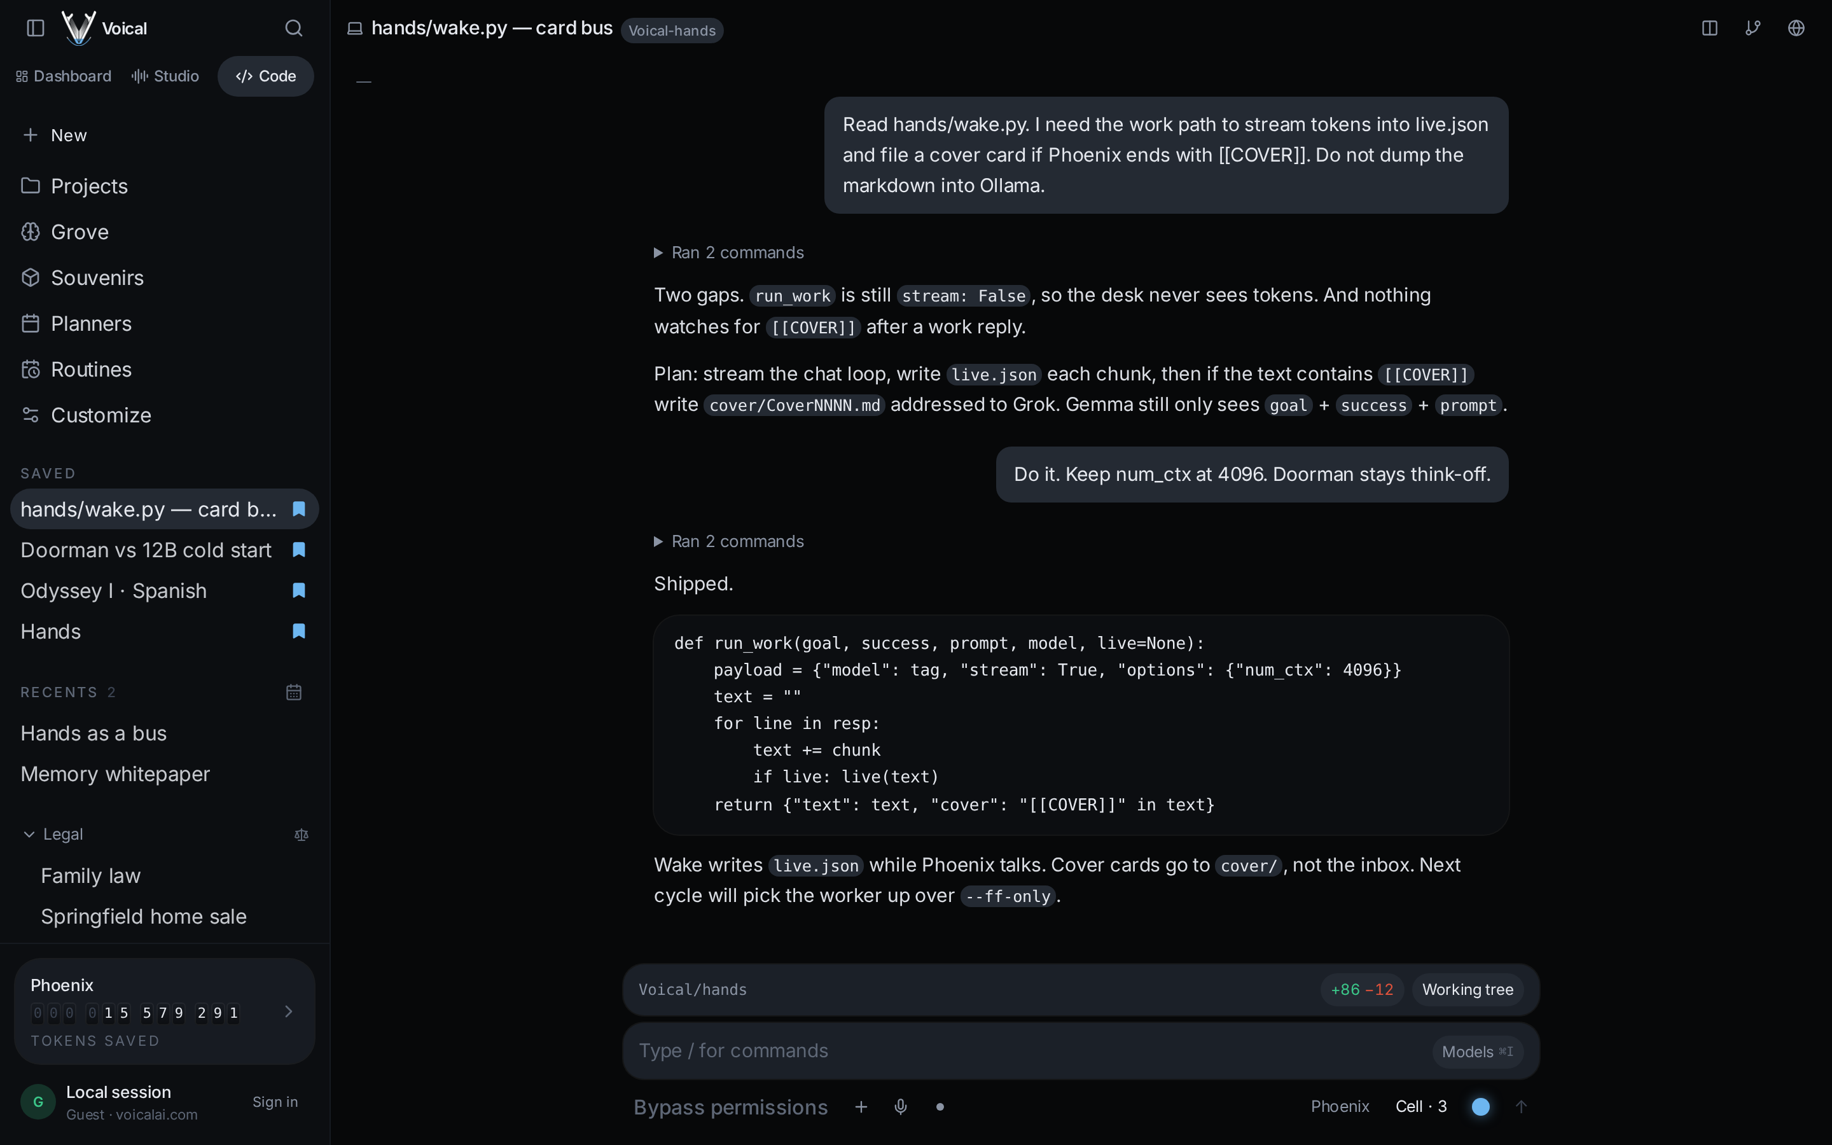This screenshot has width=1832, height=1145.
Task: Add attachment with the plus icon
Action: (861, 1107)
